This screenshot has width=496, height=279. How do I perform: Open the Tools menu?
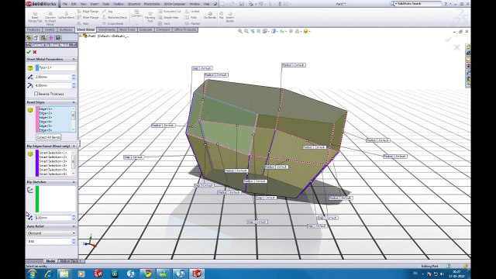[x=106, y=4]
